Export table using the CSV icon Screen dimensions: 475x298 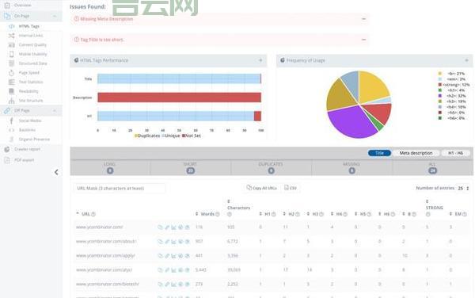[x=287, y=188]
